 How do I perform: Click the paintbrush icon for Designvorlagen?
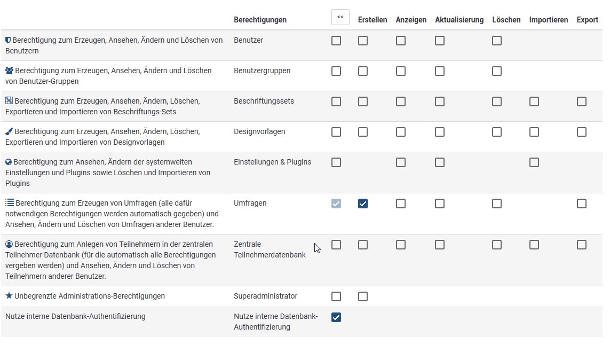pos(9,131)
